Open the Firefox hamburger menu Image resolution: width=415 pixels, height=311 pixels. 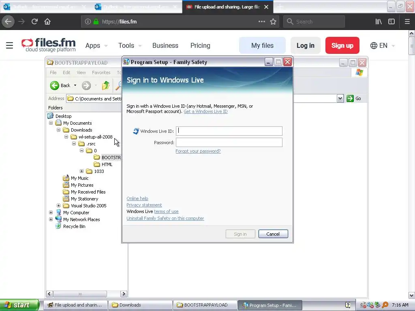(x=407, y=22)
